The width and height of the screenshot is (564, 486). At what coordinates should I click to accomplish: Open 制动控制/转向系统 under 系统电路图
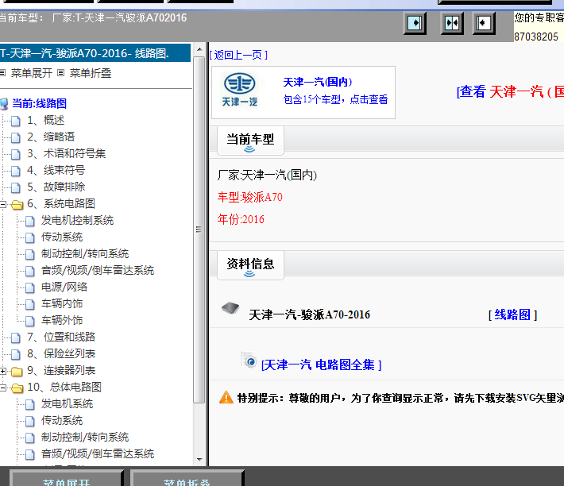[x=85, y=253]
